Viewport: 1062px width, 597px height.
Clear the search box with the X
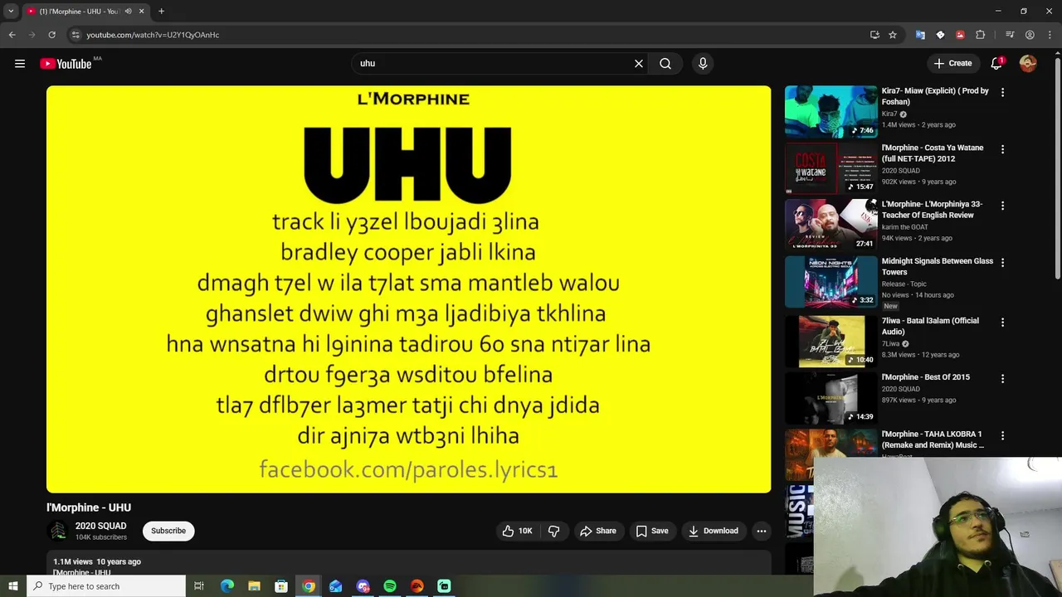coord(639,64)
